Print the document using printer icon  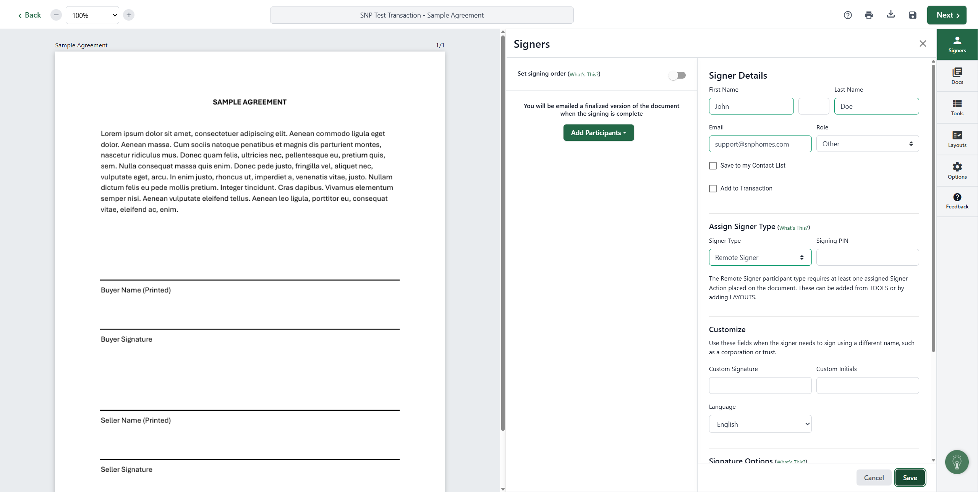tap(869, 15)
